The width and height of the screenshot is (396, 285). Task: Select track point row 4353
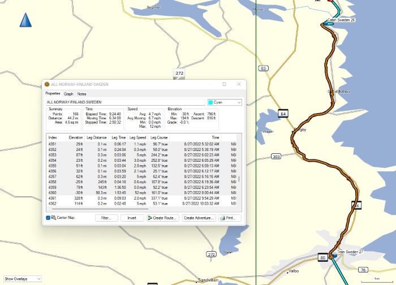click(x=142, y=155)
